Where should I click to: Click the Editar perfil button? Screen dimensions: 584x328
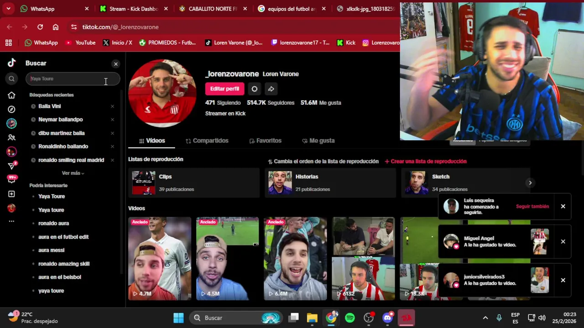click(x=224, y=89)
